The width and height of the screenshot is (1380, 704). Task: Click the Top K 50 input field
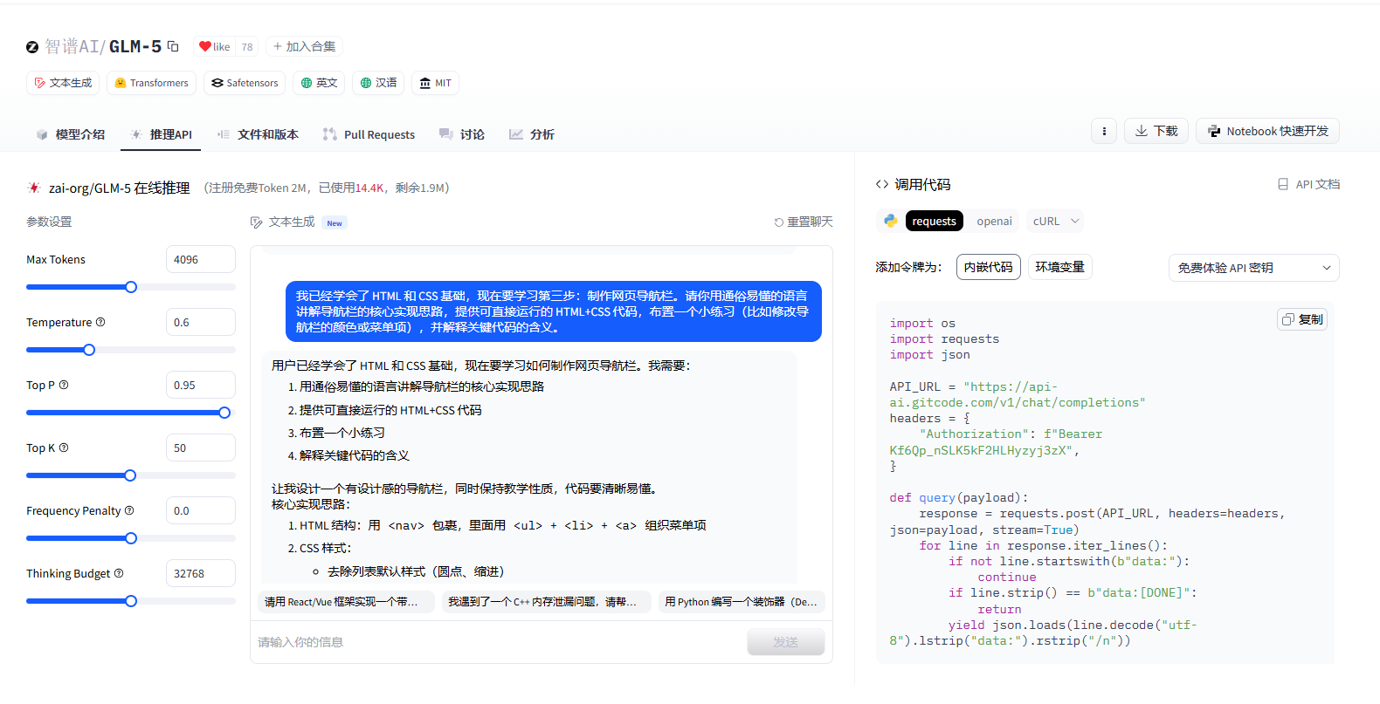click(x=201, y=448)
